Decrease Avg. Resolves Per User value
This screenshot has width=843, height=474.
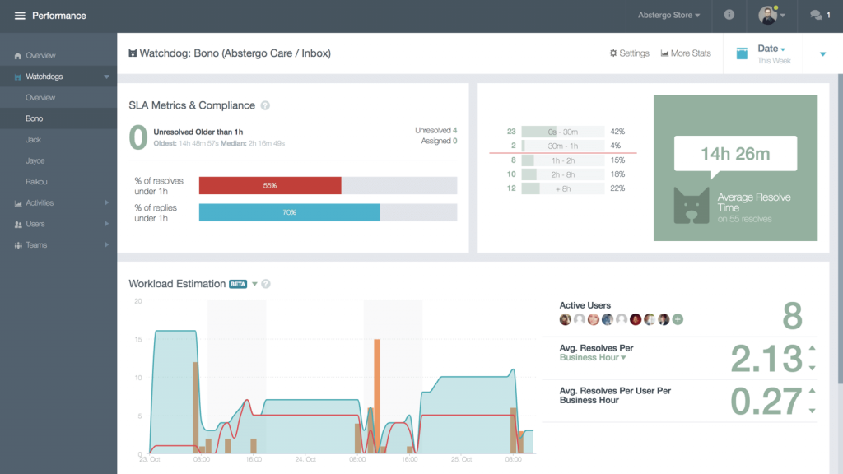[x=813, y=411]
